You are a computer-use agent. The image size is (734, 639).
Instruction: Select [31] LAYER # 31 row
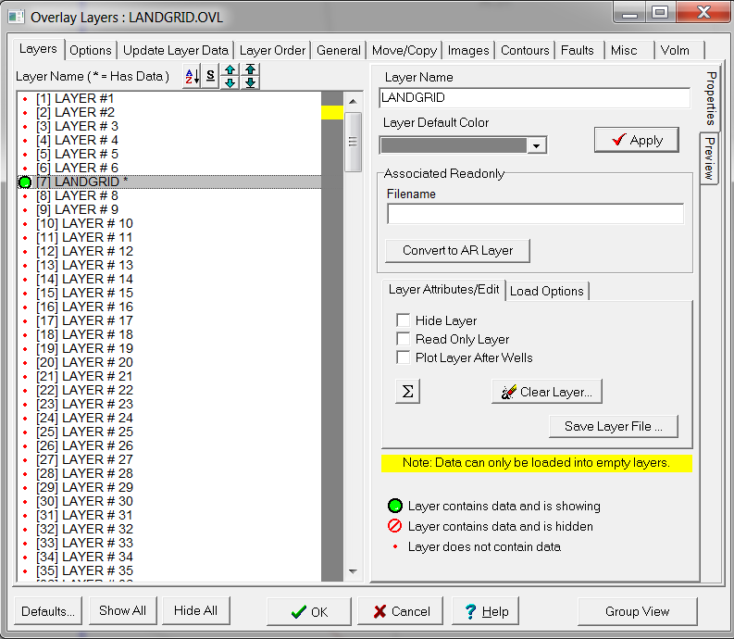[x=169, y=515]
